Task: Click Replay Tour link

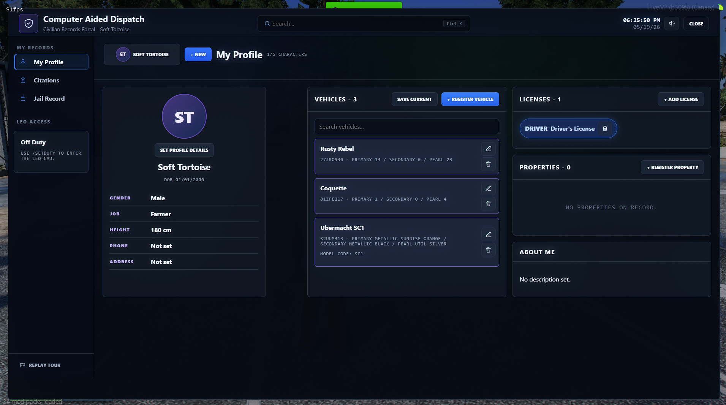Action: (40, 365)
